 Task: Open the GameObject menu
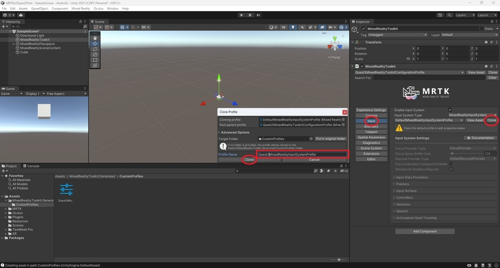(x=40, y=8)
